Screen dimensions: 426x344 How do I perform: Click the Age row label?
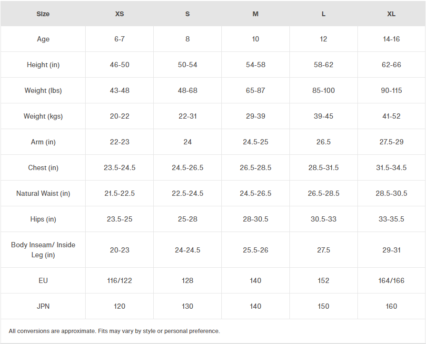pos(43,39)
